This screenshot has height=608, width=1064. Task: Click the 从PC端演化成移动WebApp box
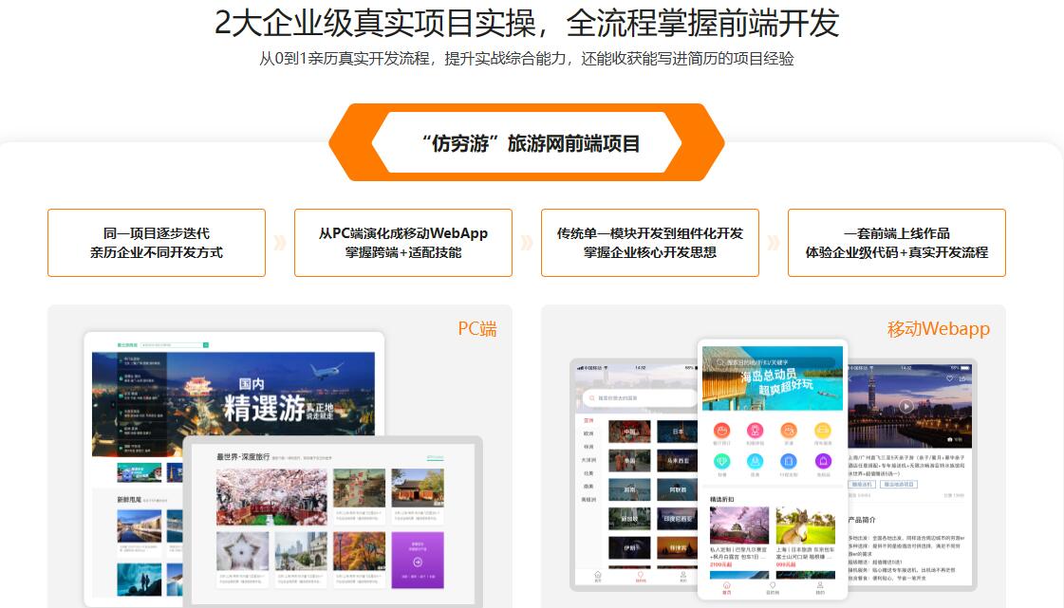pyautogui.click(x=403, y=243)
